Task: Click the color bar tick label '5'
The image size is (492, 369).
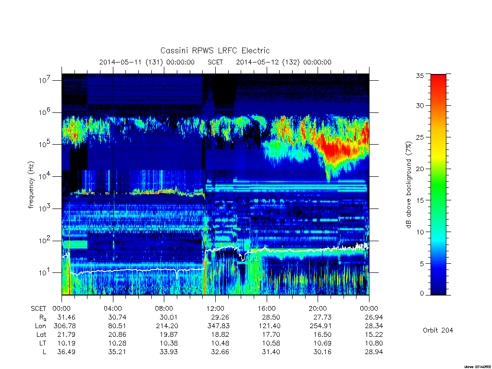Action: pos(421,264)
